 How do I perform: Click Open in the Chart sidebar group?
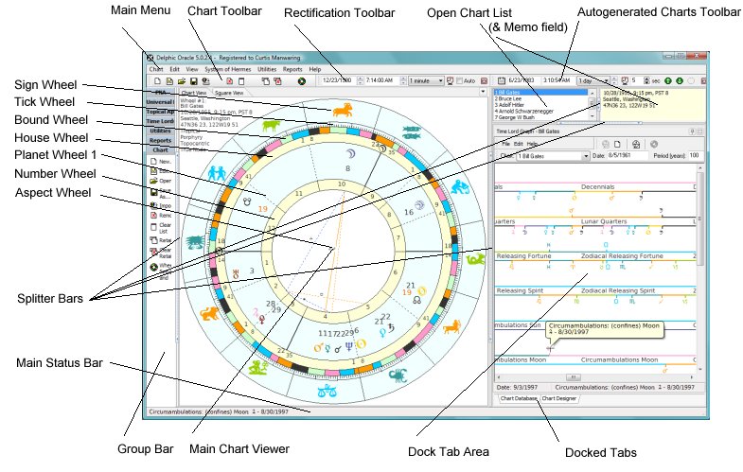click(x=161, y=181)
